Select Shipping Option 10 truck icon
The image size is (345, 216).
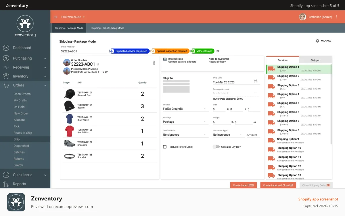[x=271, y=150]
